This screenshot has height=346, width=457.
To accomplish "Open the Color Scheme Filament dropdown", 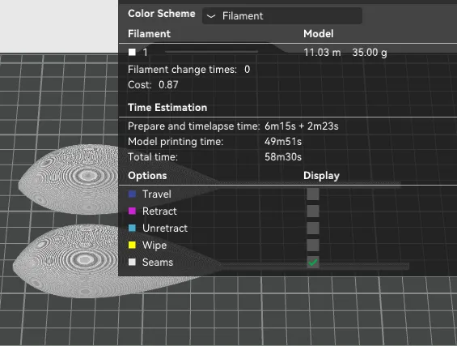I will tap(282, 15).
